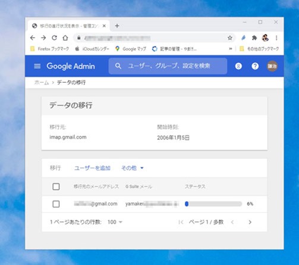Open the browser home page icon
This screenshot has height=265, width=299.
click(65, 38)
